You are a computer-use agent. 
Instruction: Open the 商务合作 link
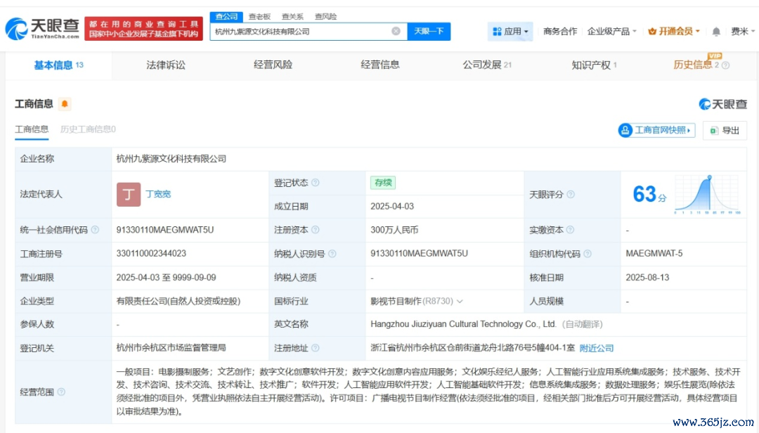[560, 32]
